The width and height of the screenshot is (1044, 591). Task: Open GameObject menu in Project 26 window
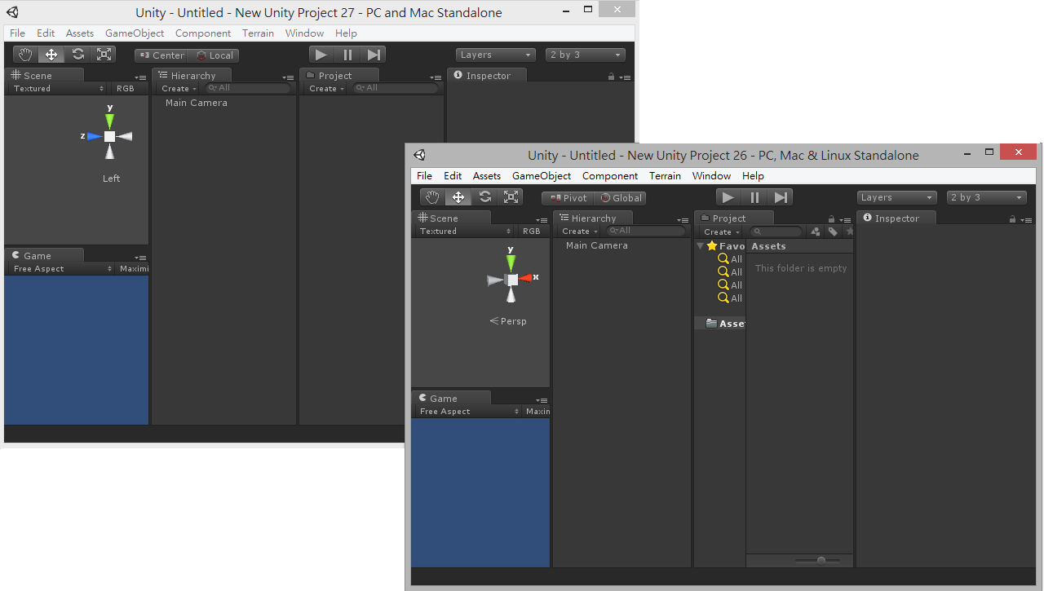542,176
